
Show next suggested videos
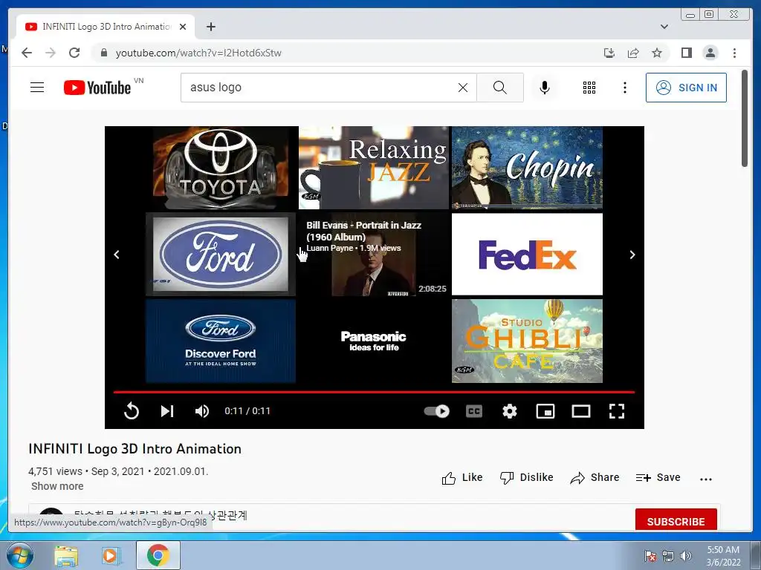632,255
